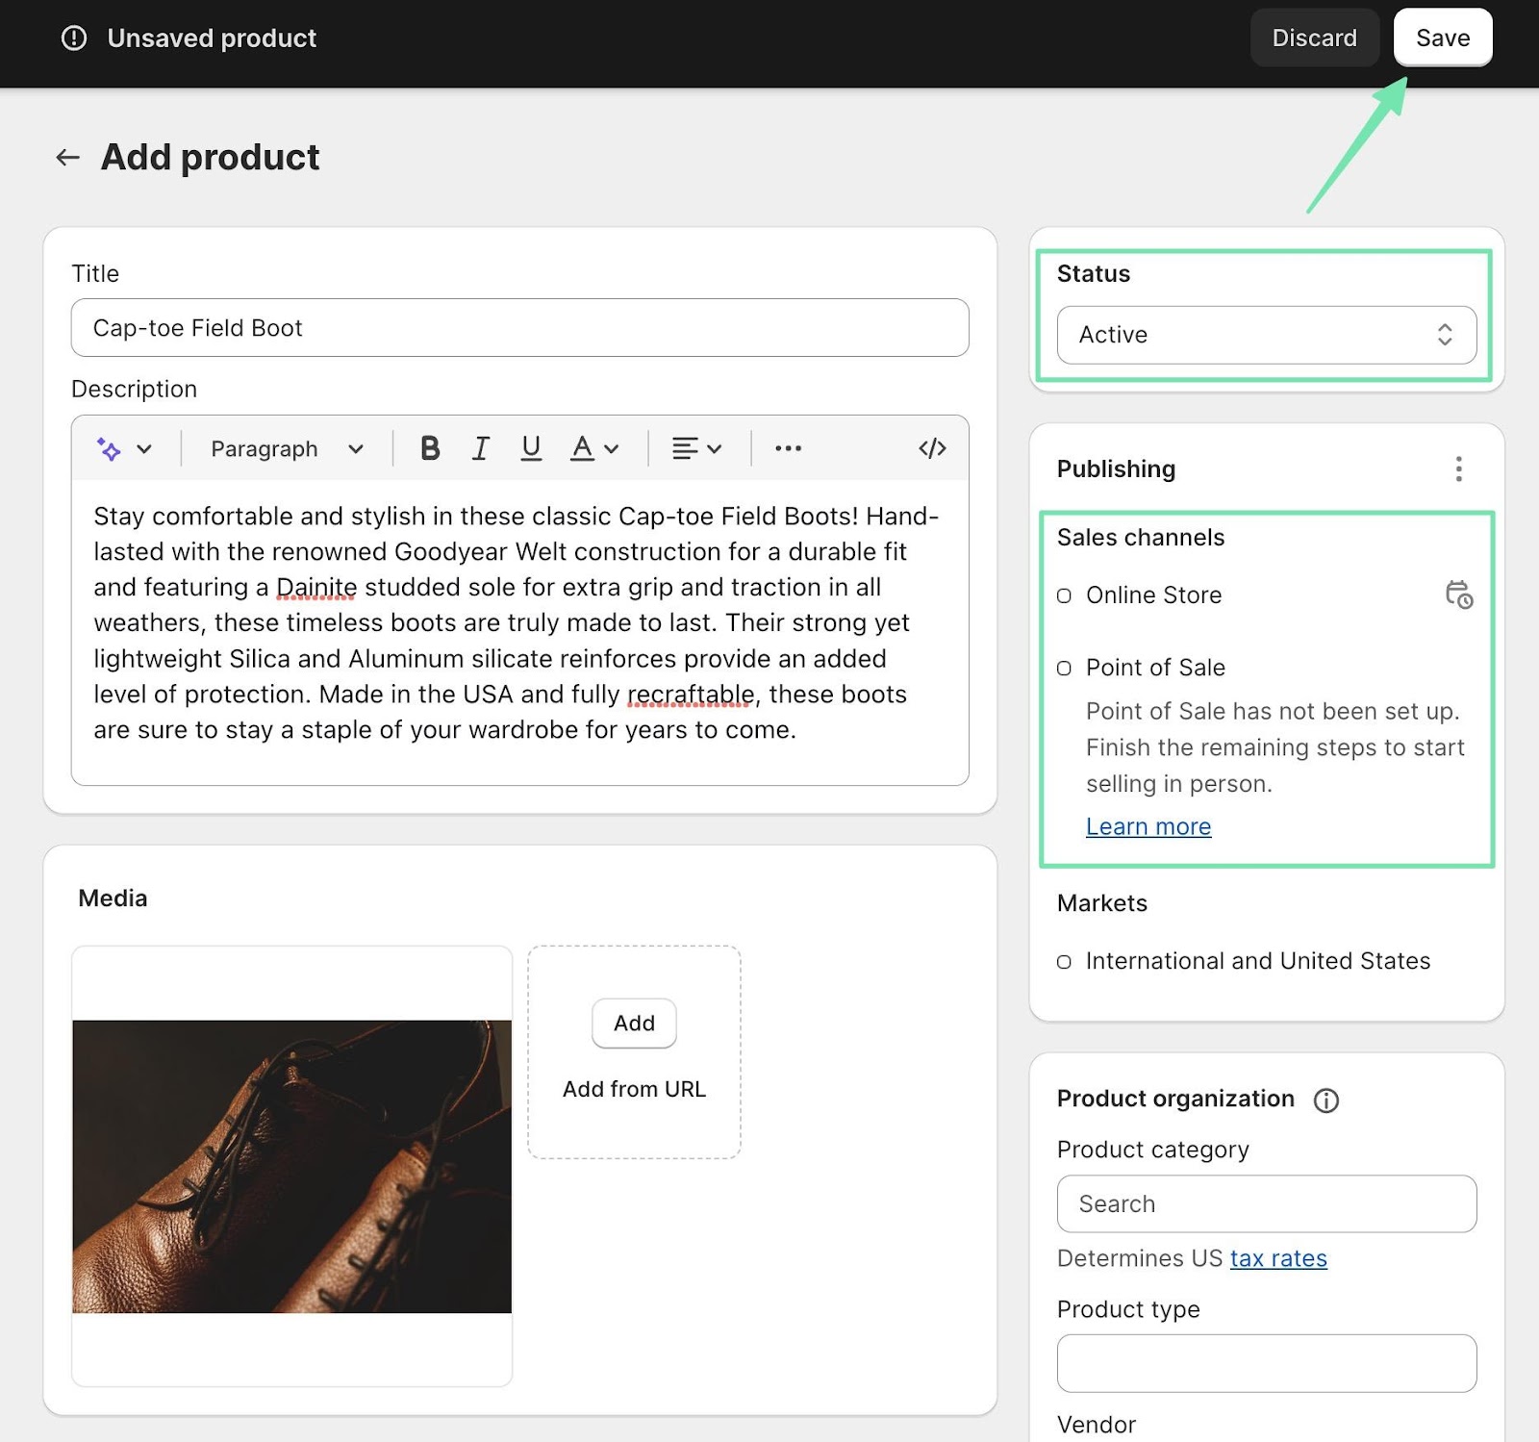Click the back arrow beside Add product
The height and width of the screenshot is (1442, 1539).
coord(67,157)
